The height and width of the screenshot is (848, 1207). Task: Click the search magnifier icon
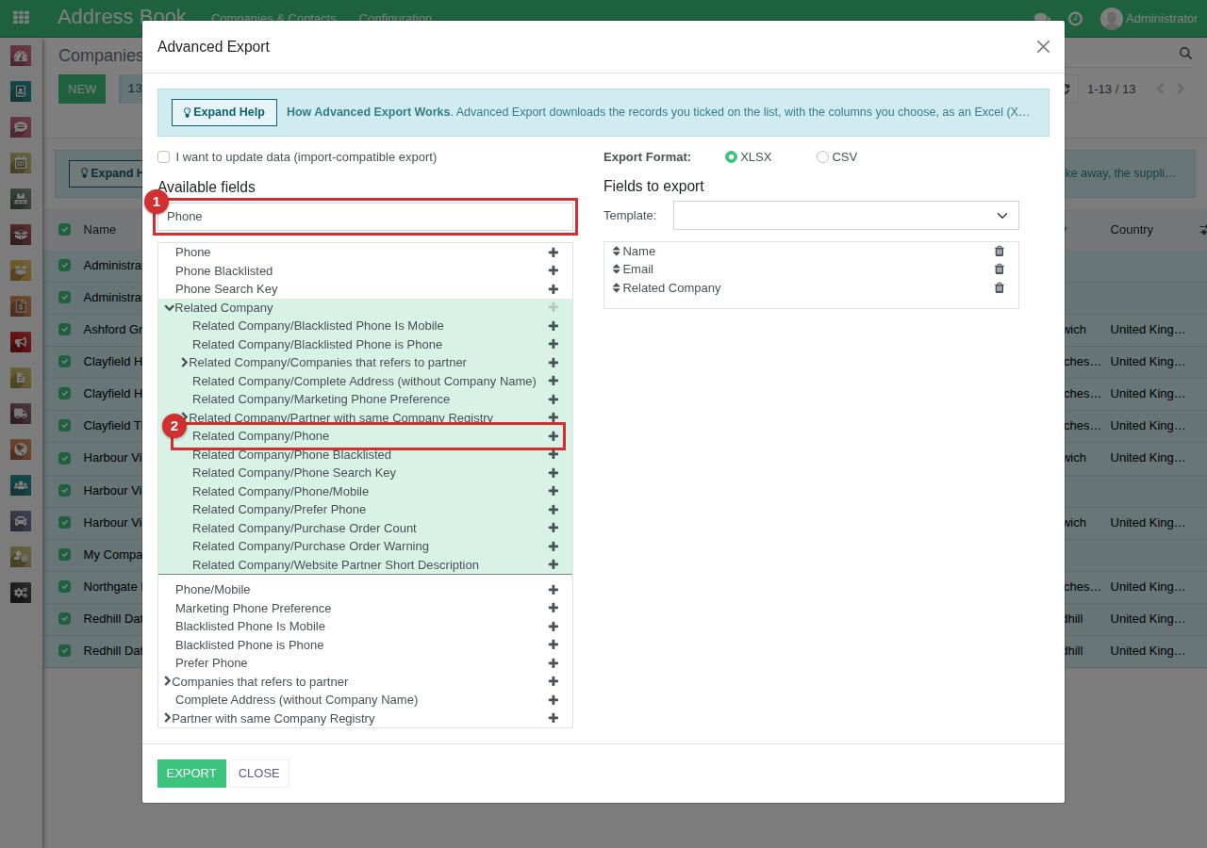click(1185, 54)
